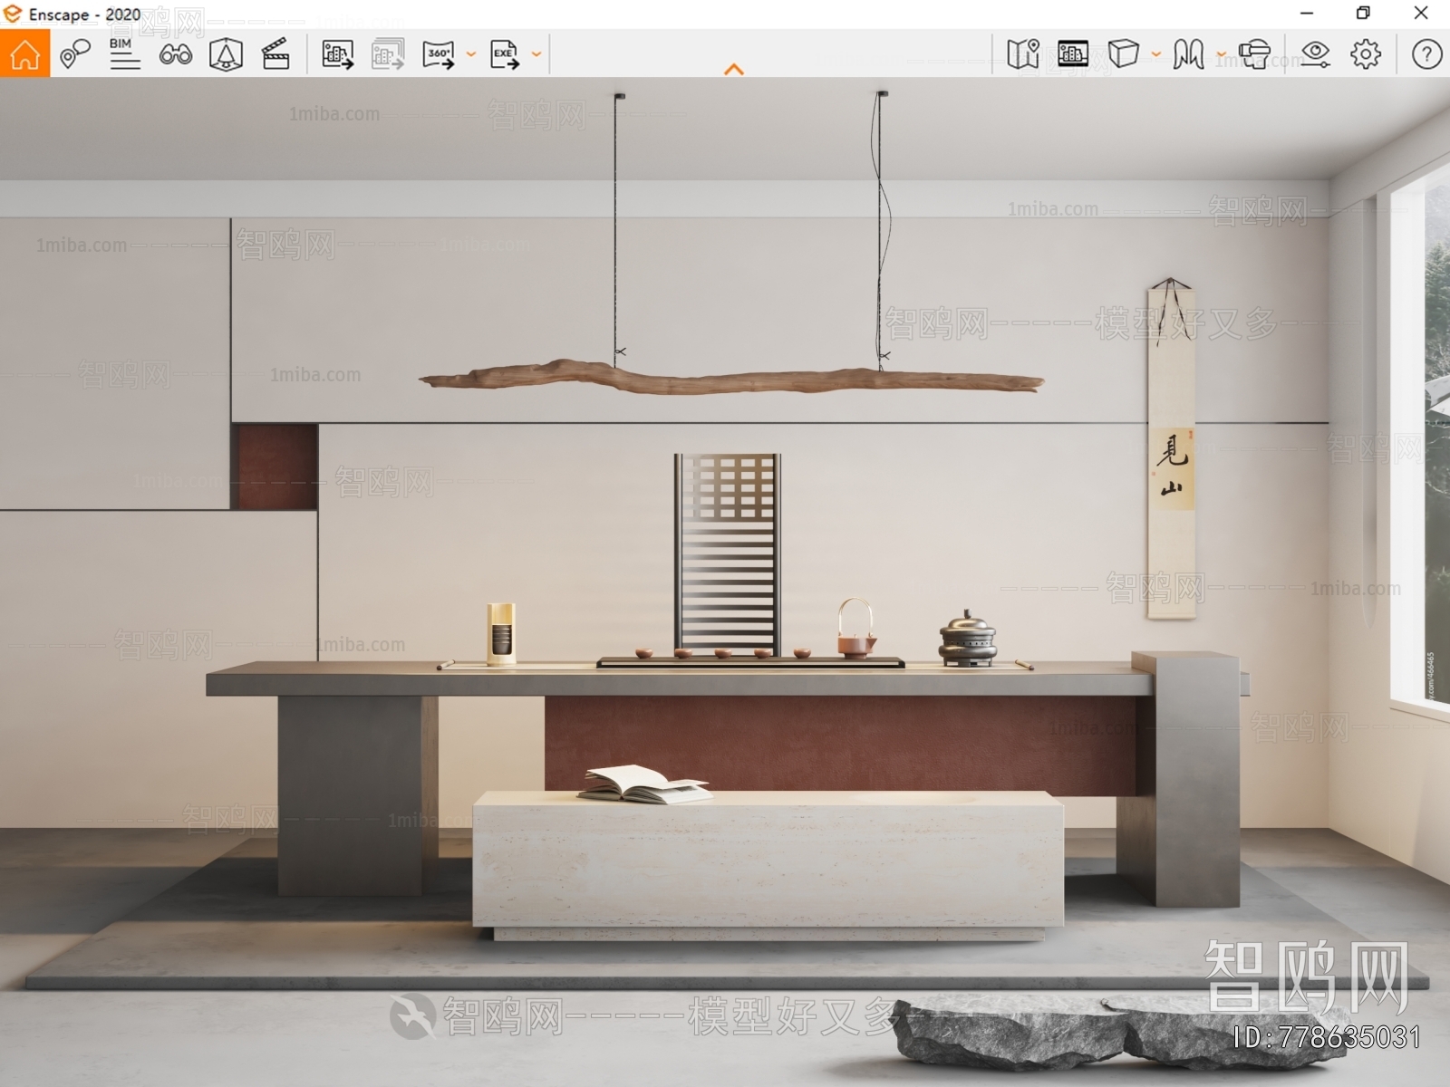Screen dimensions: 1450x1087
Task: Click the orange Home button
Action: point(24,53)
